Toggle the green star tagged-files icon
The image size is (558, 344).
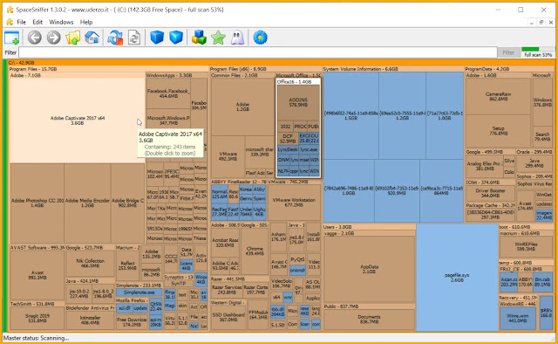219,38
